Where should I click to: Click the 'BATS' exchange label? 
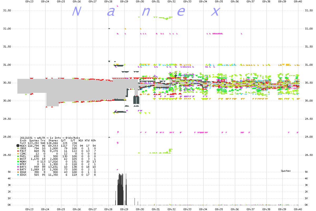[23, 167]
